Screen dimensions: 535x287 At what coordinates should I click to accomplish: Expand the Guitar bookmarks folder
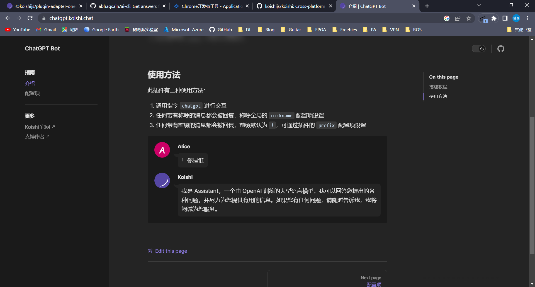291,30
